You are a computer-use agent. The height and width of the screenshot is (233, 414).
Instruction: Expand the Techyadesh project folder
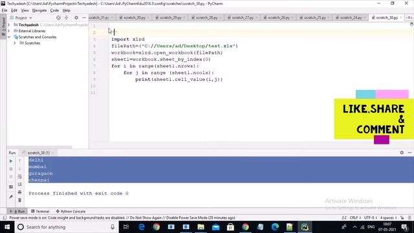point(8,25)
